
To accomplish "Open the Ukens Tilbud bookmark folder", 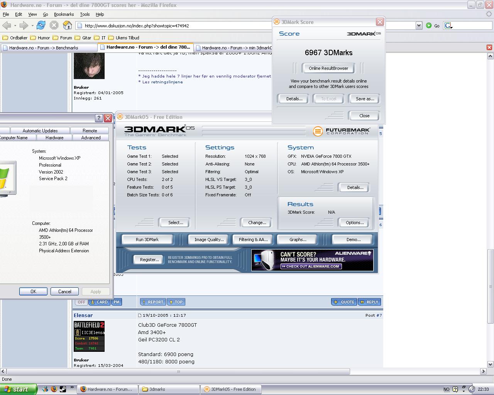I will click(124, 38).
